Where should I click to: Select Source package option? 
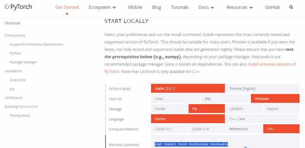click(281, 109)
